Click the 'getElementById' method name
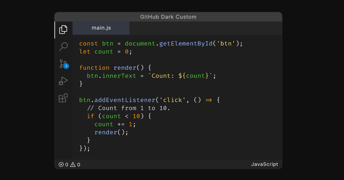 pos(186,44)
